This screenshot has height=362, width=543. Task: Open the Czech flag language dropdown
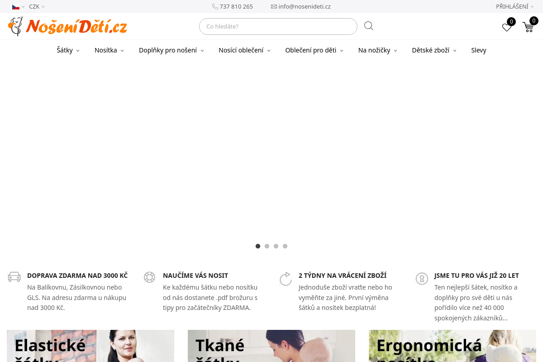point(18,7)
